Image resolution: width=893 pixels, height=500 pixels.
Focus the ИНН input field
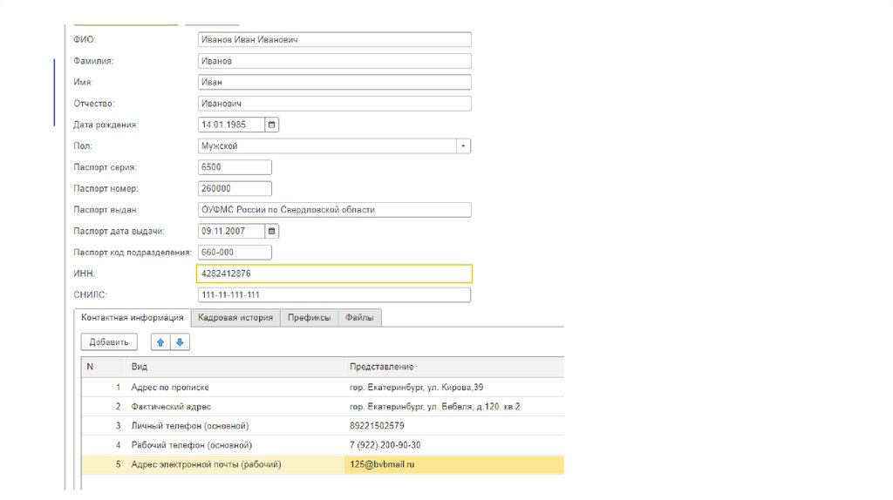(335, 274)
